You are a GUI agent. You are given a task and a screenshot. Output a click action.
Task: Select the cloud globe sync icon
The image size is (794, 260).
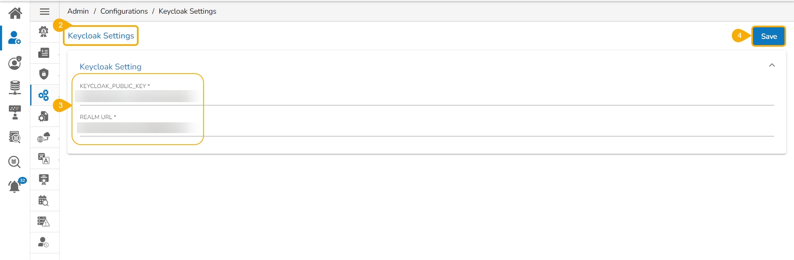pyautogui.click(x=44, y=137)
